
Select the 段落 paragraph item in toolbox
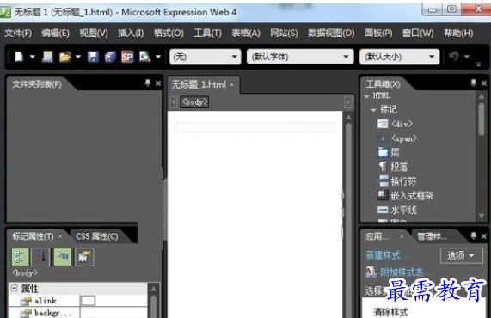[393, 167]
